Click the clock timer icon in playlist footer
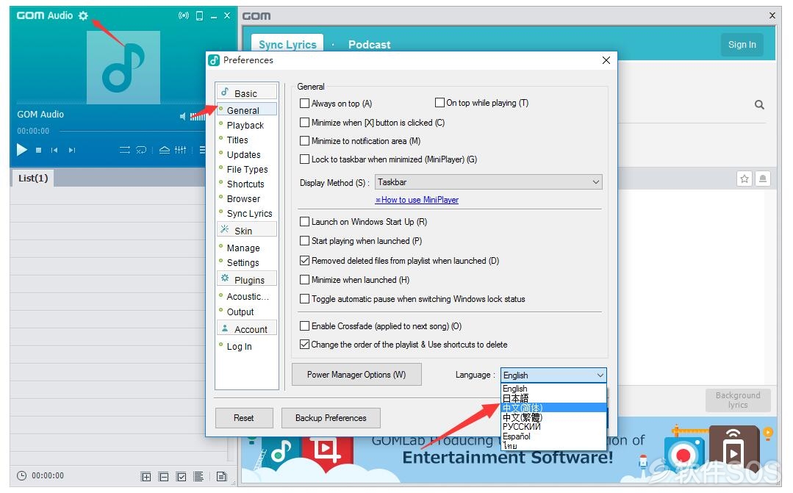This screenshot has width=793, height=493. point(22,476)
